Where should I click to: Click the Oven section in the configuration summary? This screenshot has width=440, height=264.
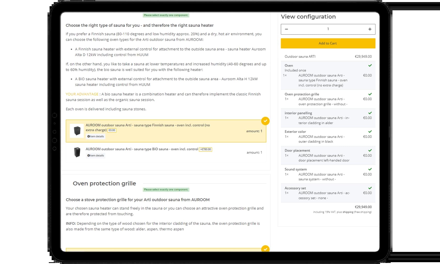328,75
